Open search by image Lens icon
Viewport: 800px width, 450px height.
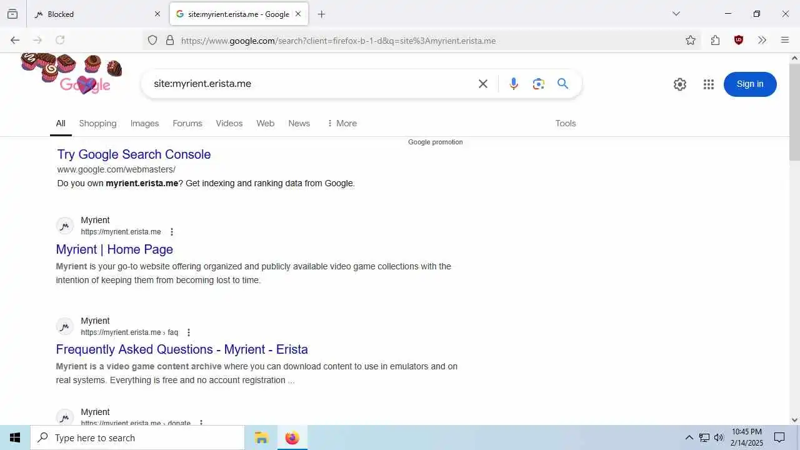pos(538,84)
